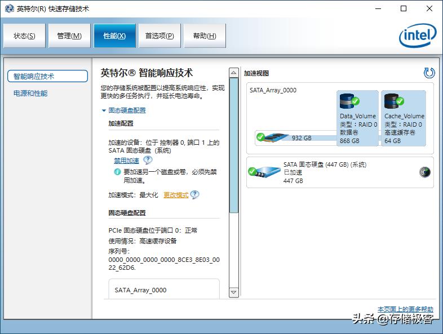Go to the 首选项(P) tab
The width and height of the screenshot is (443, 334).
(x=160, y=36)
